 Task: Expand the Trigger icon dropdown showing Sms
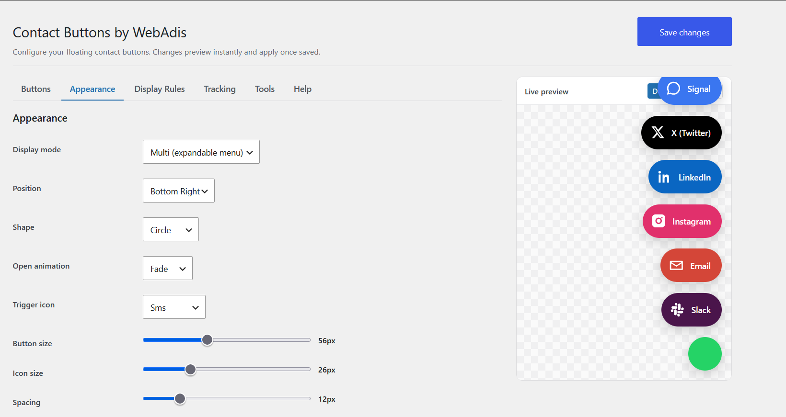(174, 307)
